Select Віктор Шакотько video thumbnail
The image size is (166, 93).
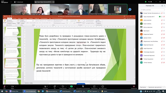[79, 10]
